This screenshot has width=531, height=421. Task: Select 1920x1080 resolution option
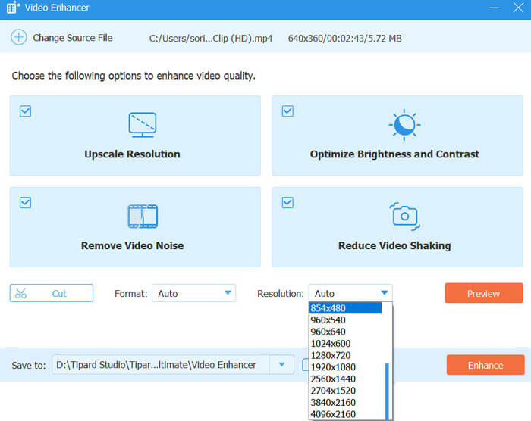[345, 367]
